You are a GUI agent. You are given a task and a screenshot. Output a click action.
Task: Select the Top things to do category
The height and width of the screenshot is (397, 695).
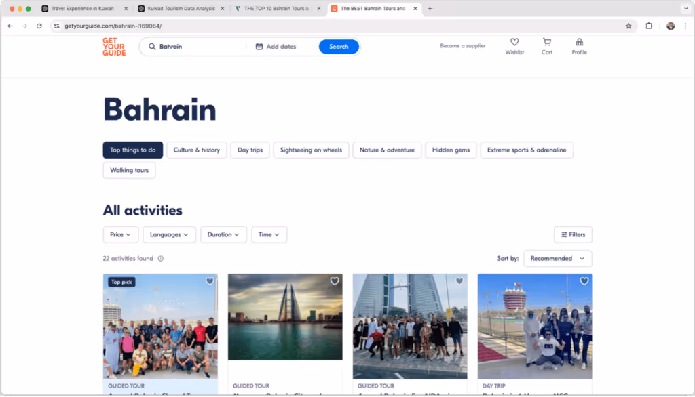point(132,150)
